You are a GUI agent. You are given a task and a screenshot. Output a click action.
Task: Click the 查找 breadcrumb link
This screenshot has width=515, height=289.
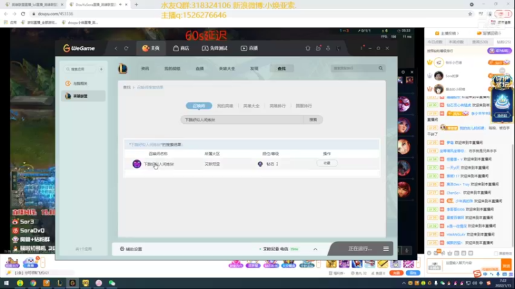point(127,87)
